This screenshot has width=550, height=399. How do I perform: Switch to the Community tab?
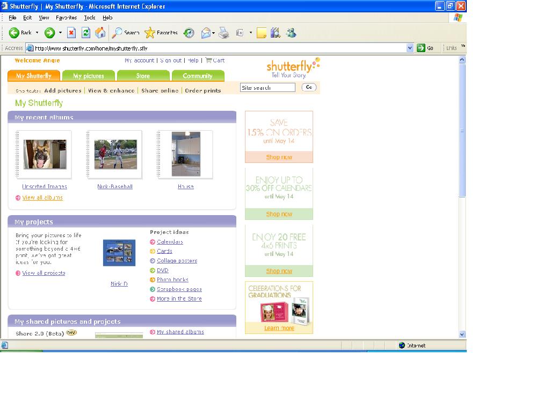(198, 76)
